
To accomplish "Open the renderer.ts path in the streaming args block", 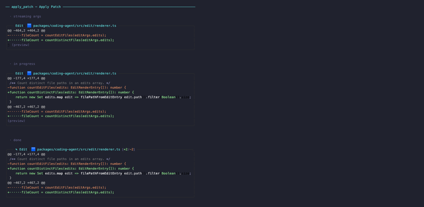I will click(75, 26).
